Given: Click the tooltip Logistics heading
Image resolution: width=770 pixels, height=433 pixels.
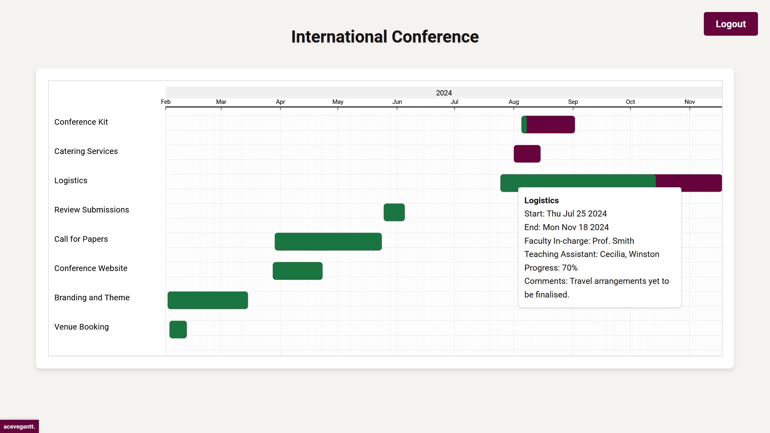Looking at the screenshot, I should [x=541, y=200].
